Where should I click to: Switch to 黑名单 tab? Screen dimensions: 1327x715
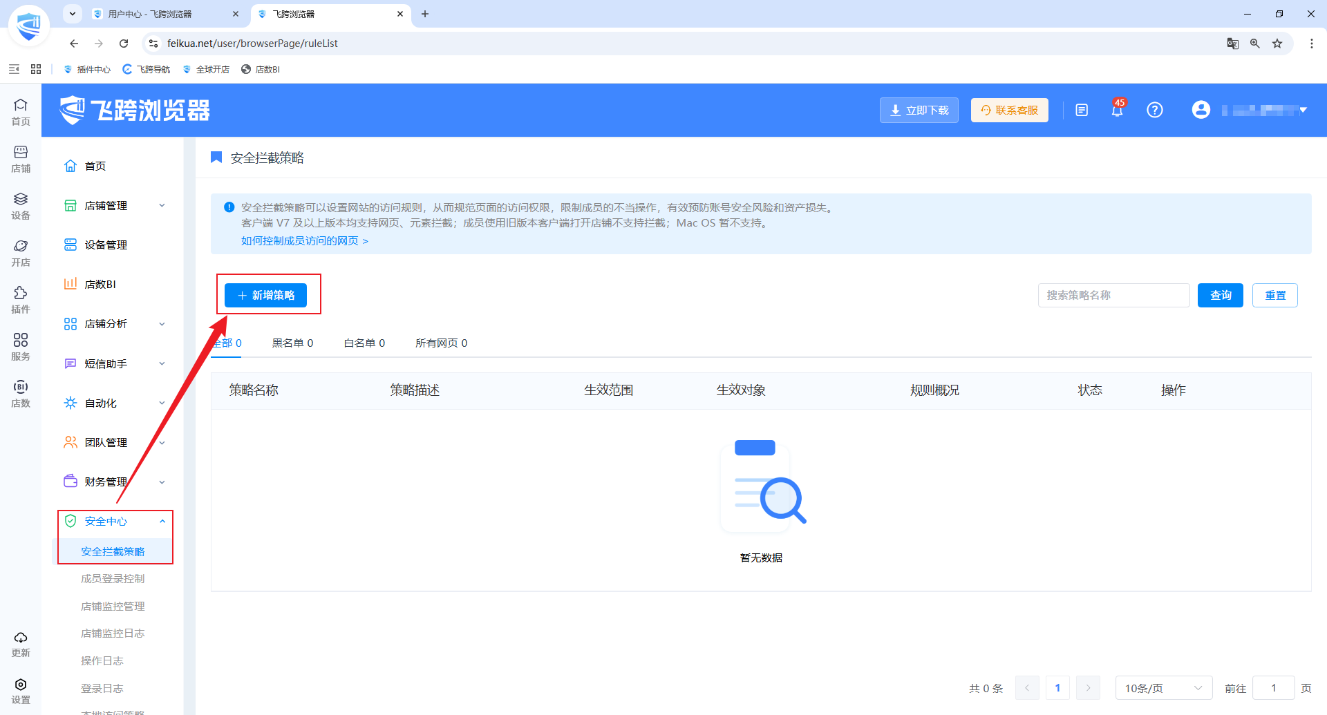click(292, 343)
